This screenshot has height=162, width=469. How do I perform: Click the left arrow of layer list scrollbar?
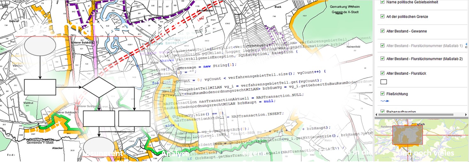377,114
